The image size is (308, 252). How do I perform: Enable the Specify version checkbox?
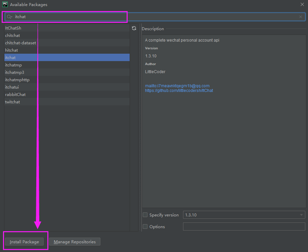(145, 215)
